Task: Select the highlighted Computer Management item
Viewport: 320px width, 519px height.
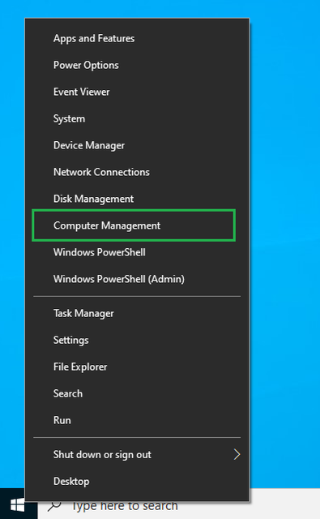Action: click(x=134, y=225)
